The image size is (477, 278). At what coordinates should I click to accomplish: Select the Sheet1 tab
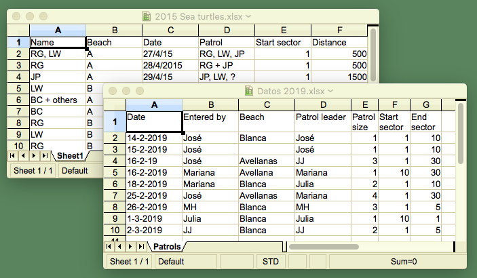click(69, 155)
